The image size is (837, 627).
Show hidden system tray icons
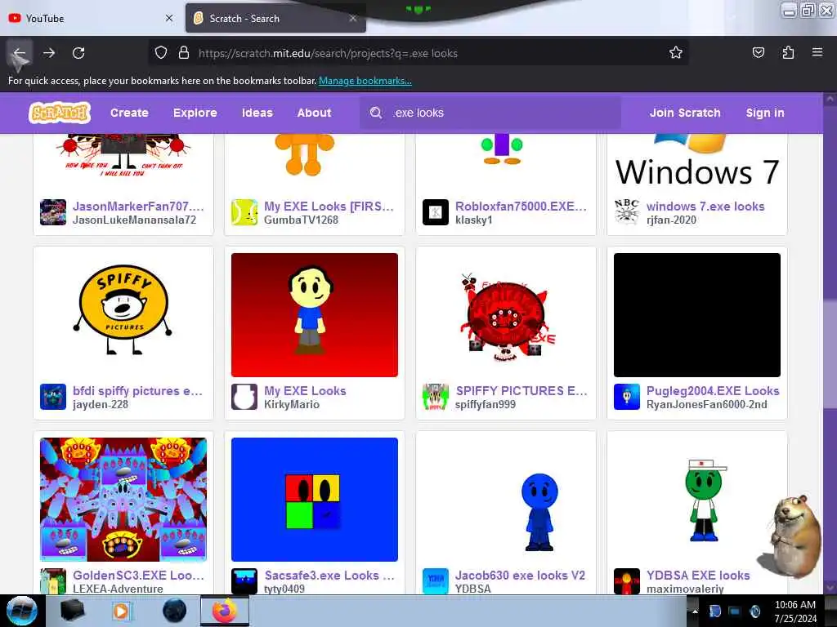[x=695, y=611]
